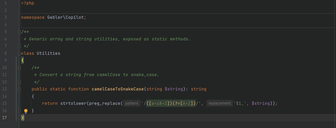Viewport: 336px width, 128px height.
Task: Click the camelCaseToSnakeCase function name
Action: pyautogui.click(x=118, y=89)
